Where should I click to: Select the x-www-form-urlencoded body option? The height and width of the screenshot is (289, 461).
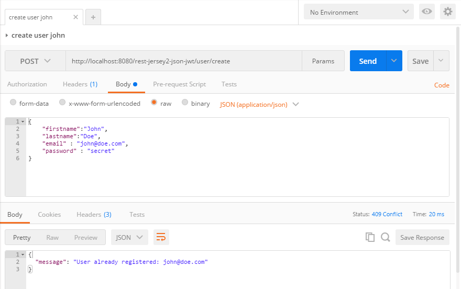[x=62, y=103]
